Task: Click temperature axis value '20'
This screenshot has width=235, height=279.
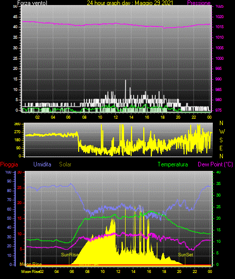Action: point(218,218)
